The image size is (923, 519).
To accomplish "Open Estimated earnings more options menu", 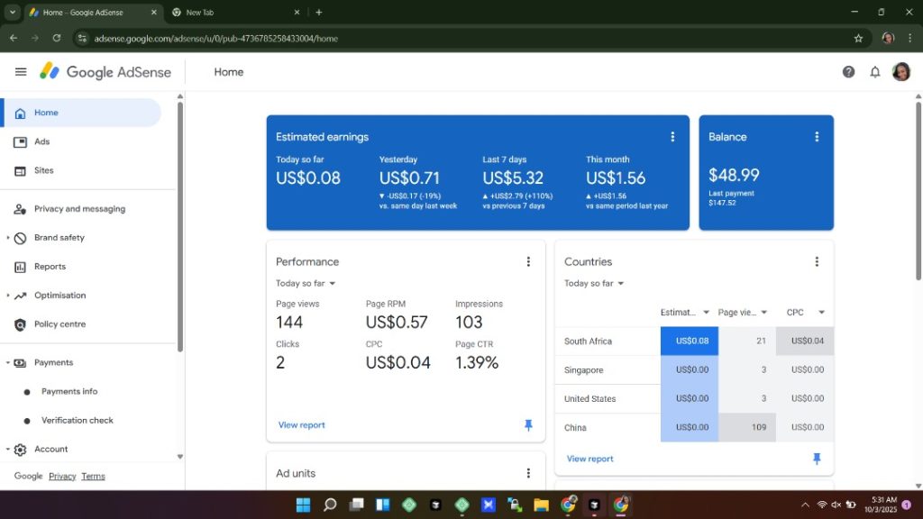I will pyautogui.click(x=672, y=137).
